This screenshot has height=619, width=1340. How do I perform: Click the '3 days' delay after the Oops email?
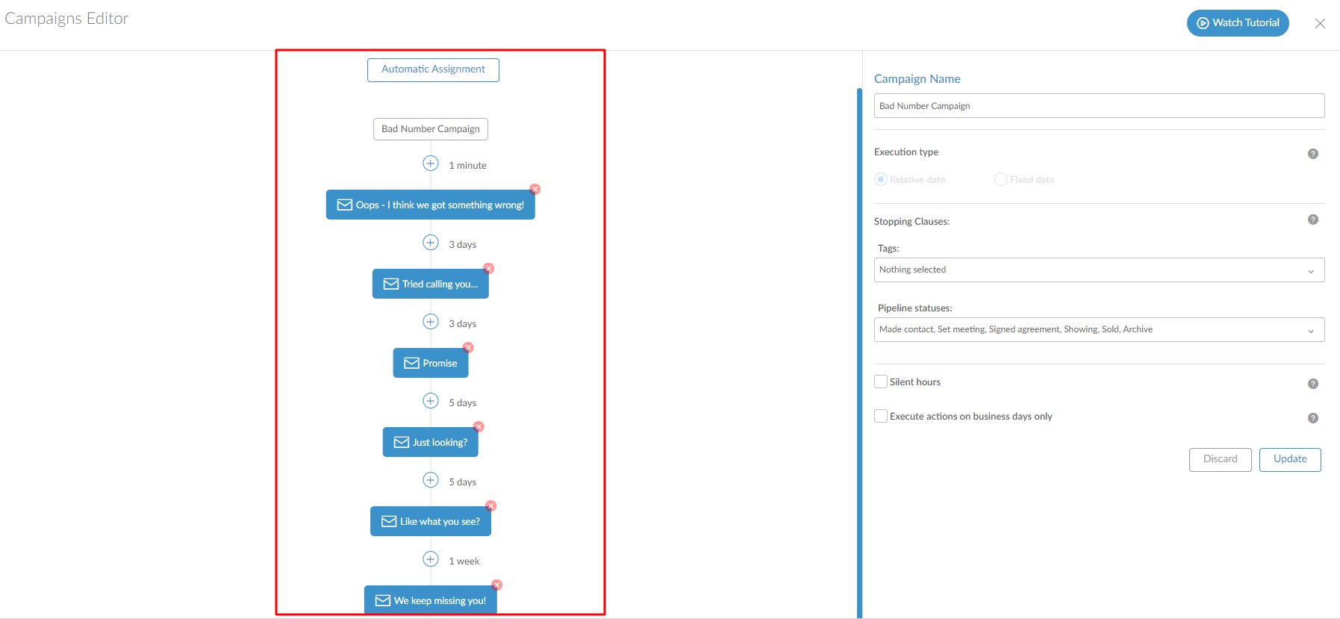(462, 245)
